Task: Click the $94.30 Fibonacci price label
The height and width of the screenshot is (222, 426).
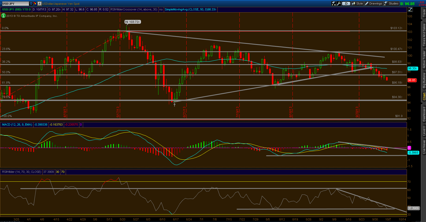Action: tap(397, 97)
